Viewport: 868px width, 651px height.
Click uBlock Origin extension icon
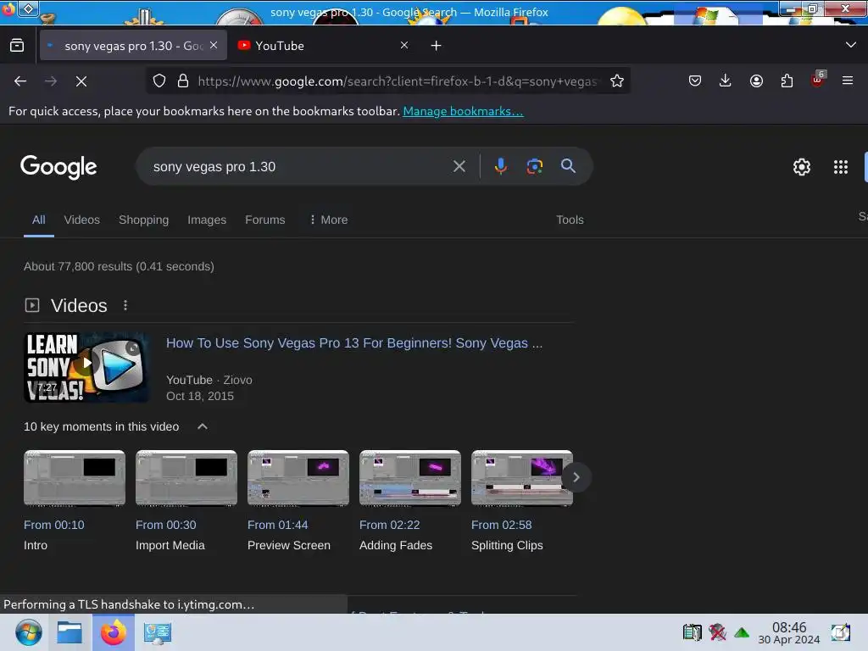tap(818, 80)
